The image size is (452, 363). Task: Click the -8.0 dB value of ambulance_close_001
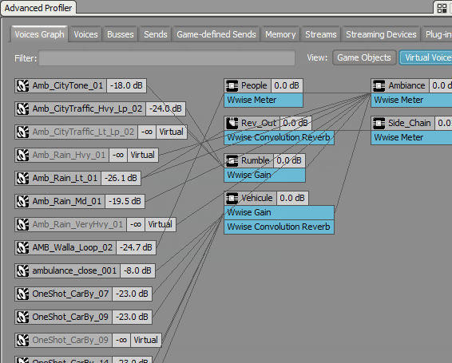click(x=137, y=270)
